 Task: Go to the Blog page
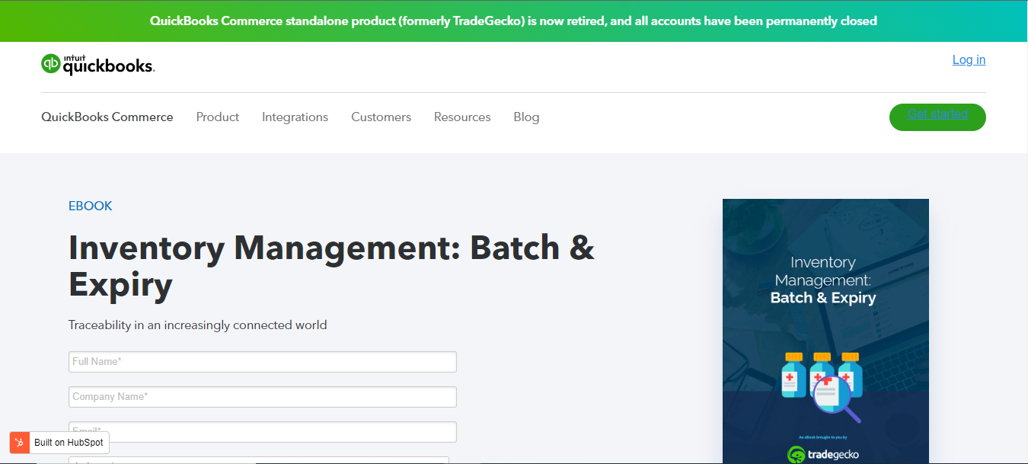coord(526,117)
